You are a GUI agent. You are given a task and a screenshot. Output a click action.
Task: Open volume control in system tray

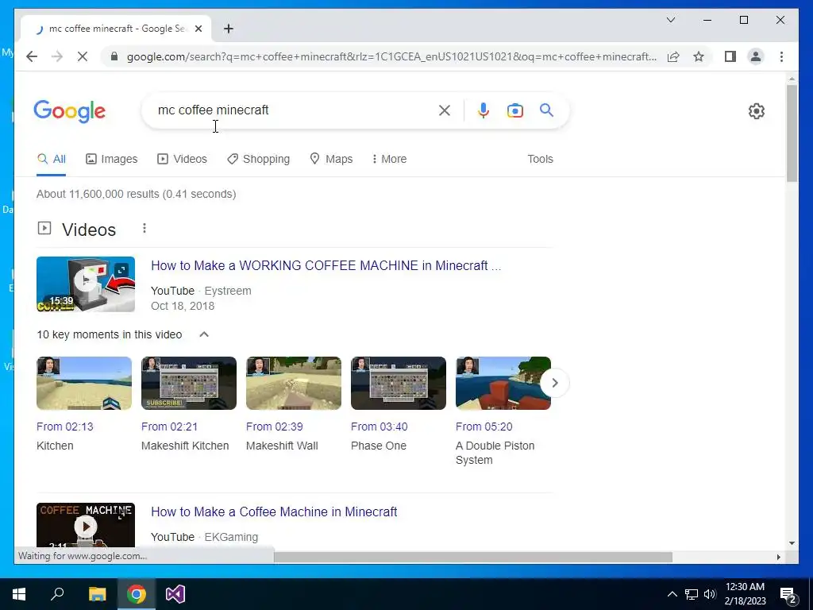tap(710, 594)
